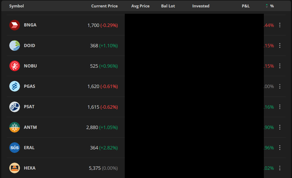Viewport: 292px width, 178px height.
Task: Toggle sort arrows next to % column
Action: 267,6
